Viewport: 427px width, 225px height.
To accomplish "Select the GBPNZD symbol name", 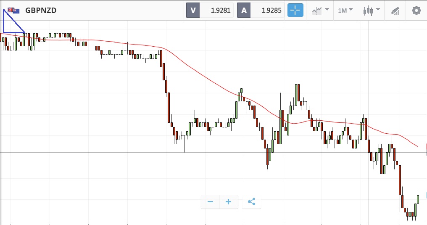I will (41, 11).
